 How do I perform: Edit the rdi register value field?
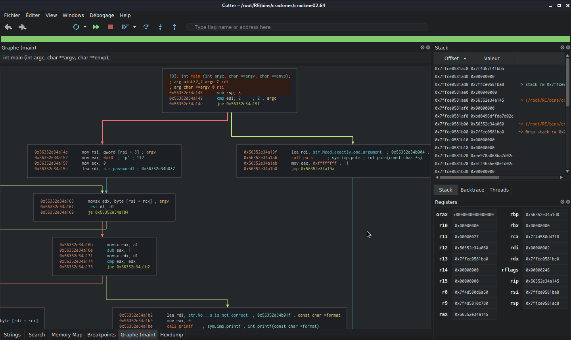point(545,248)
